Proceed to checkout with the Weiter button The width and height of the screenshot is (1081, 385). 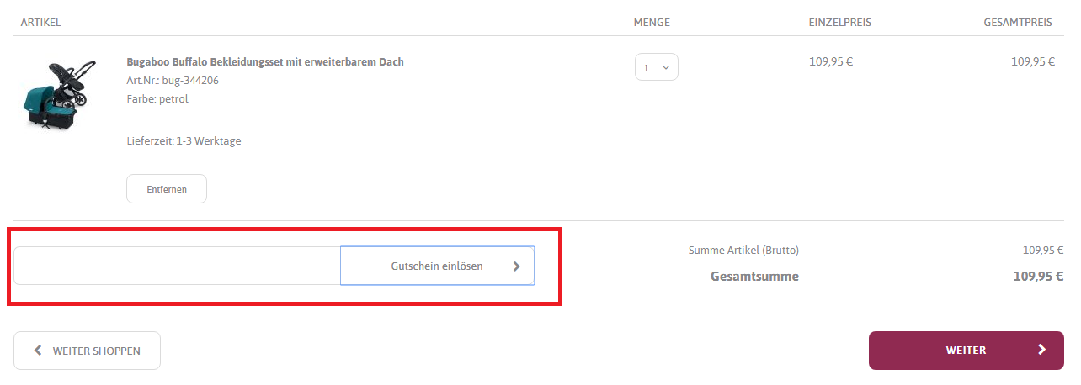[966, 351]
